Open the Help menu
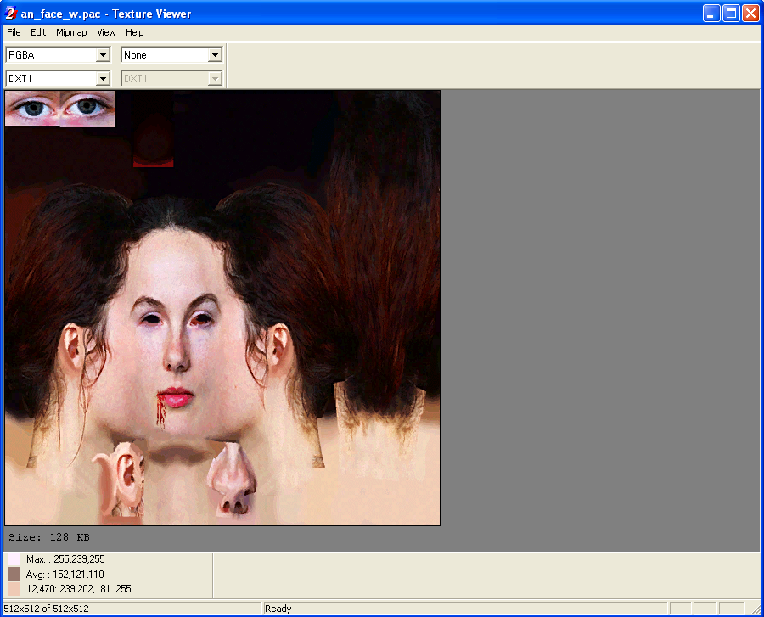This screenshot has width=764, height=617. click(135, 32)
